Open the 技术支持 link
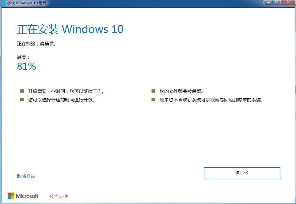Image resolution: width=296 pixels, height=204 pixels. (59, 196)
